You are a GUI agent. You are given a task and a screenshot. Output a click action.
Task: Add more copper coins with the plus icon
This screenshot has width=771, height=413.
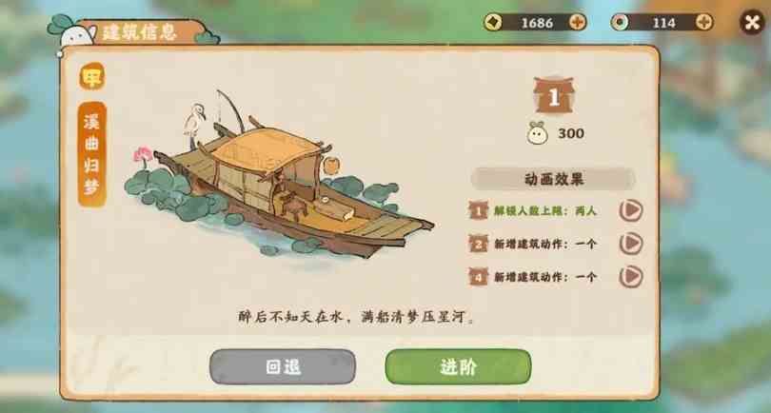point(577,22)
